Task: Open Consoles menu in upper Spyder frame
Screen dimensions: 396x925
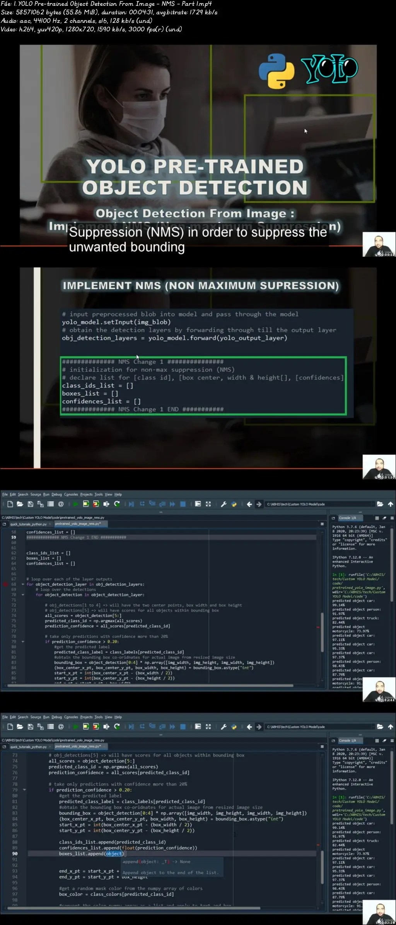Action: 71,494
